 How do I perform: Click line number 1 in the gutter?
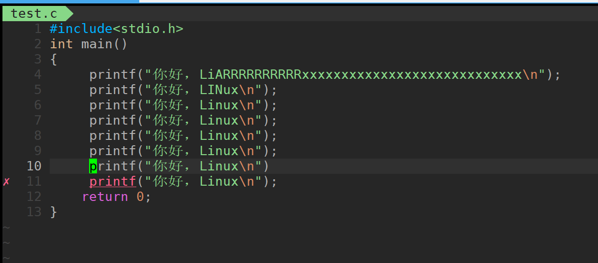click(x=38, y=29)
